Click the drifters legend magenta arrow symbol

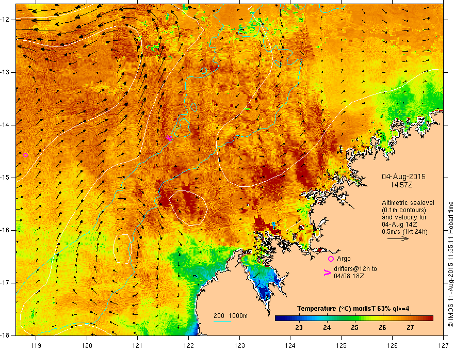pos(327,273)
